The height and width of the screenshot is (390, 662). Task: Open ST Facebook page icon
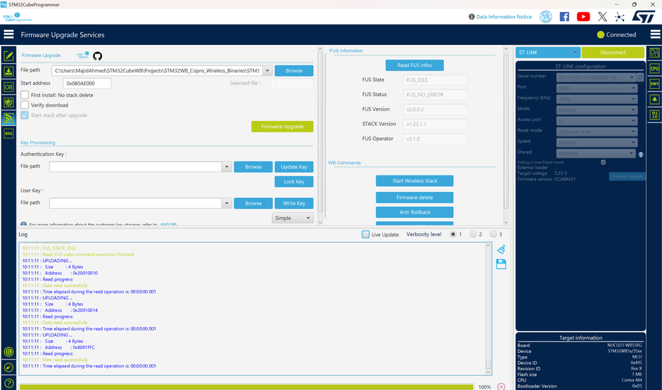pos(564,17)
